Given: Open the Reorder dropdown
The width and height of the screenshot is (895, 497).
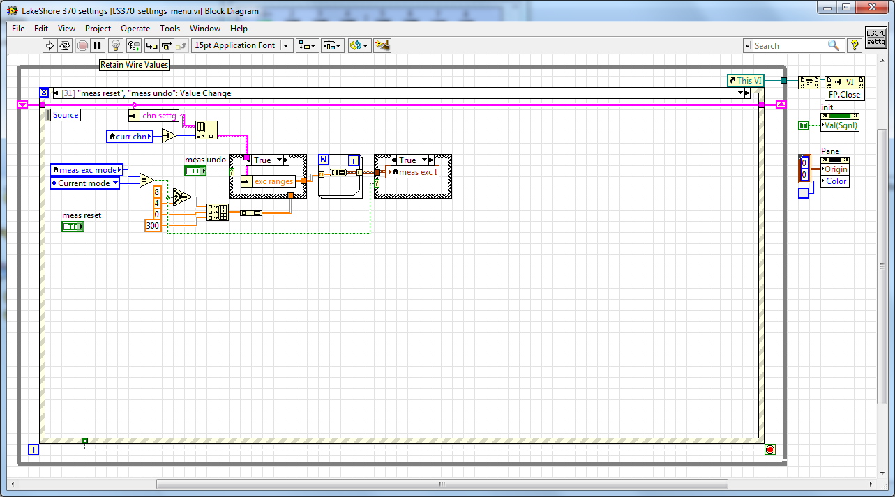Looking at the screenshot, I should pos(359,45).
